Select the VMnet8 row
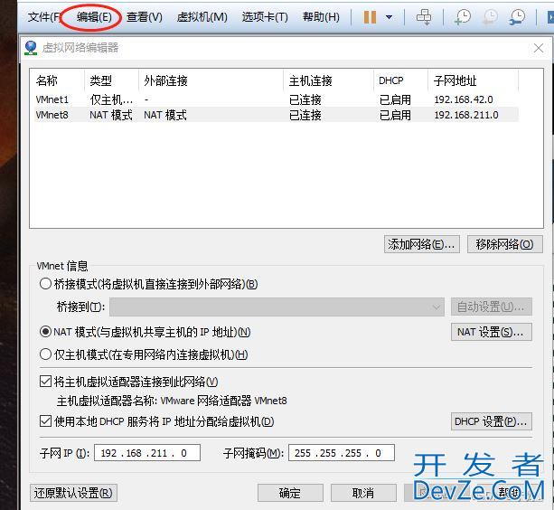This screenshot has width=554, height=510. [277, 115]
